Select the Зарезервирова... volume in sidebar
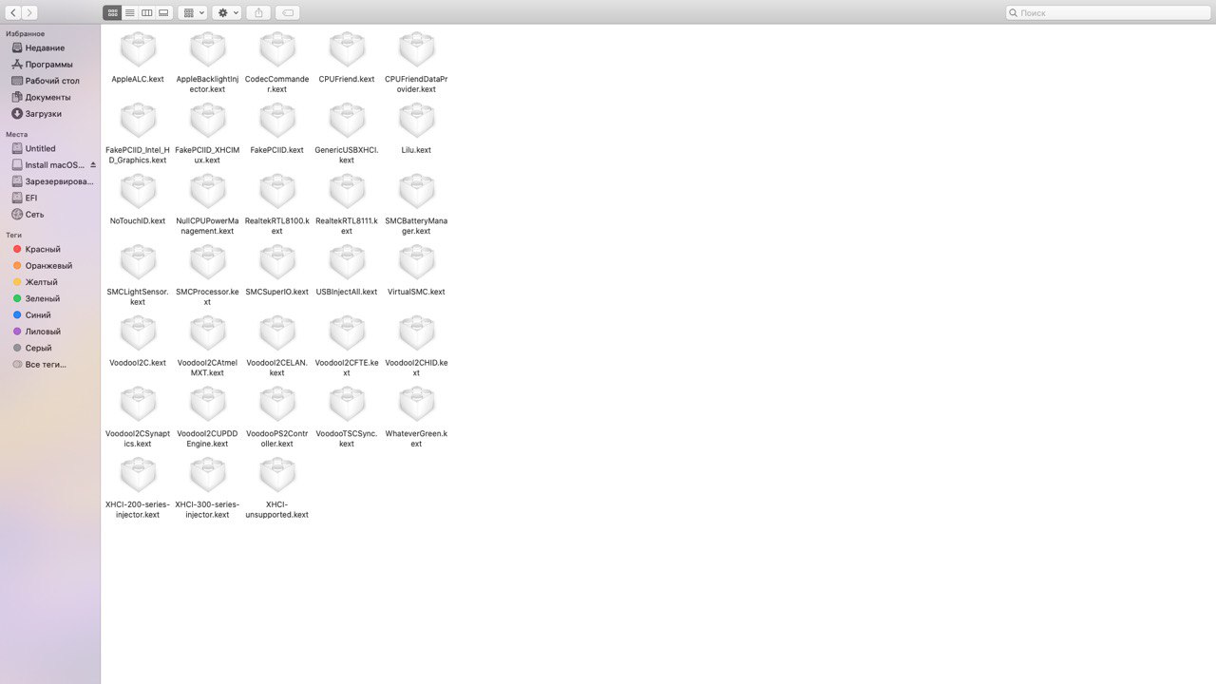 50,180
